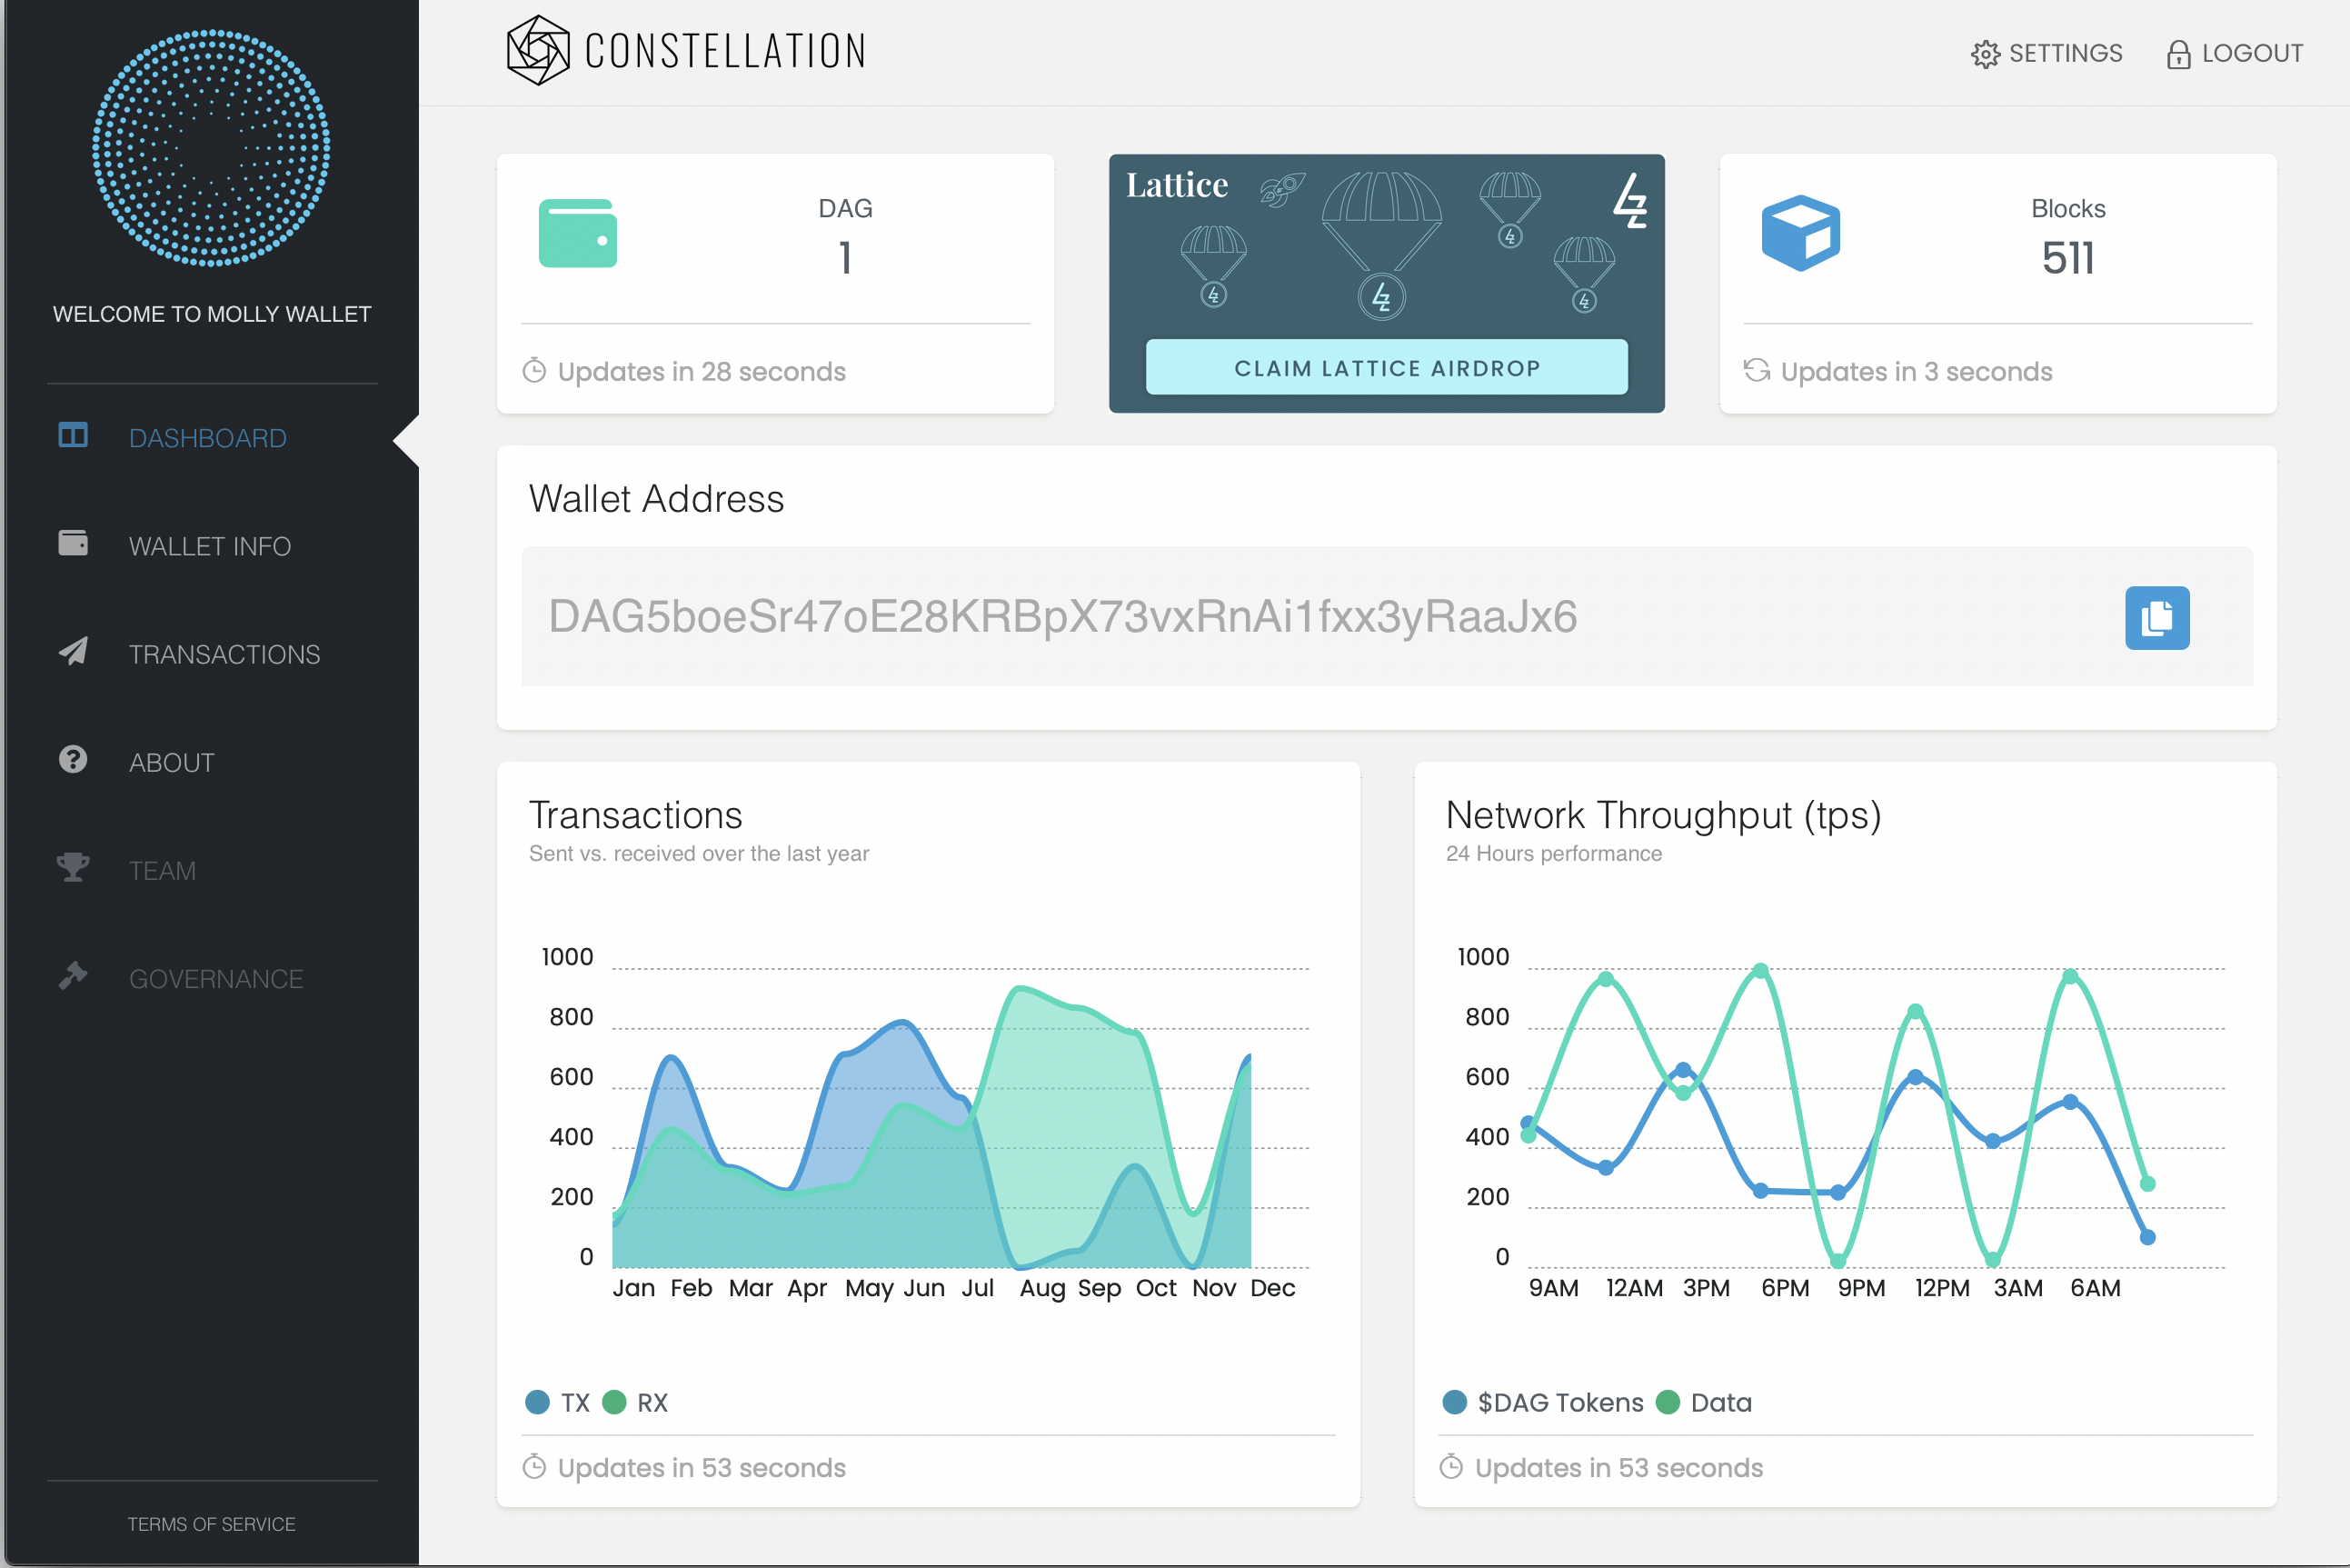
Task: Click the Blocks refresh arrows icon
Action: (1757, 370)
